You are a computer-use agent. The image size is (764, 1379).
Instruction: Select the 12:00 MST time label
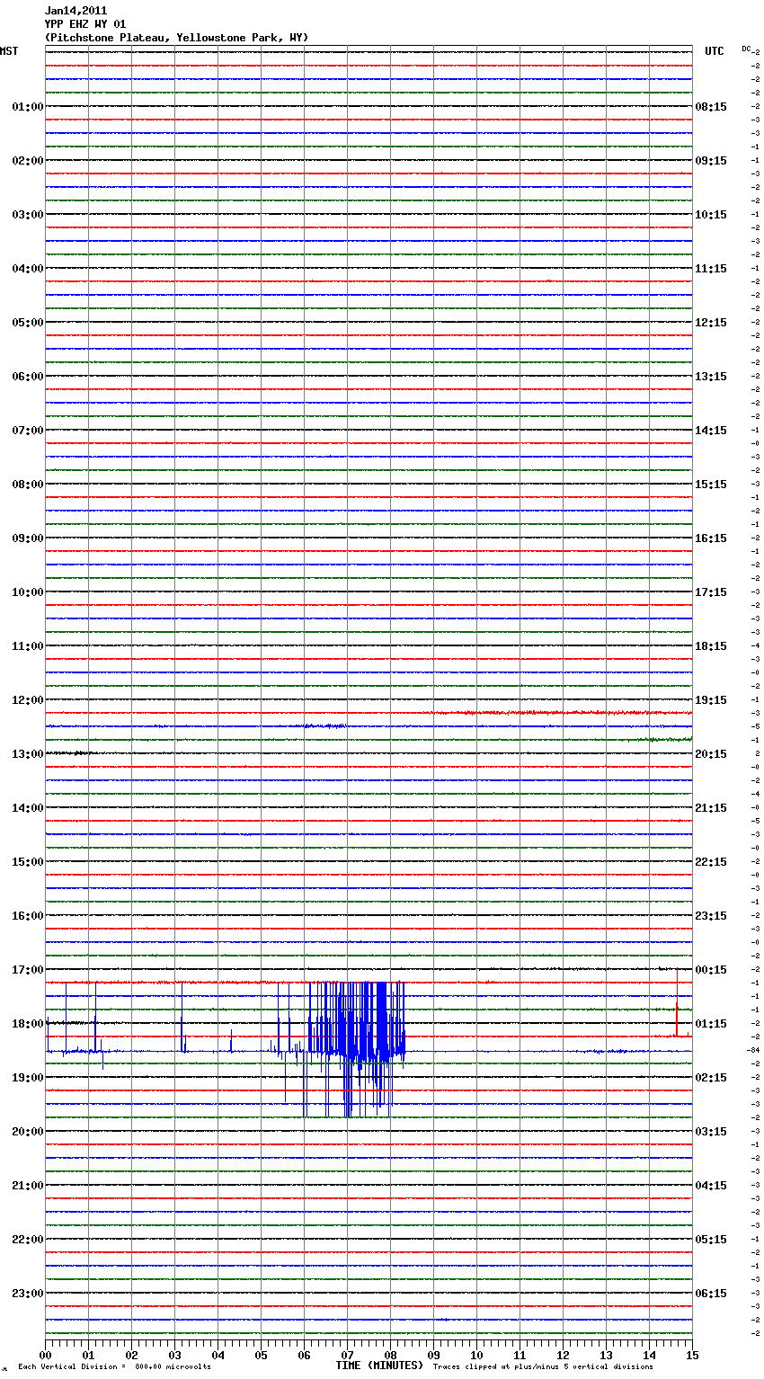[27, 700]
